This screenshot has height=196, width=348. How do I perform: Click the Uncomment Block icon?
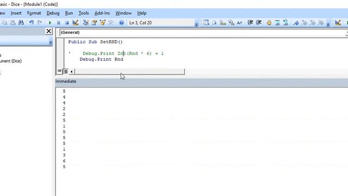[285, 23]
